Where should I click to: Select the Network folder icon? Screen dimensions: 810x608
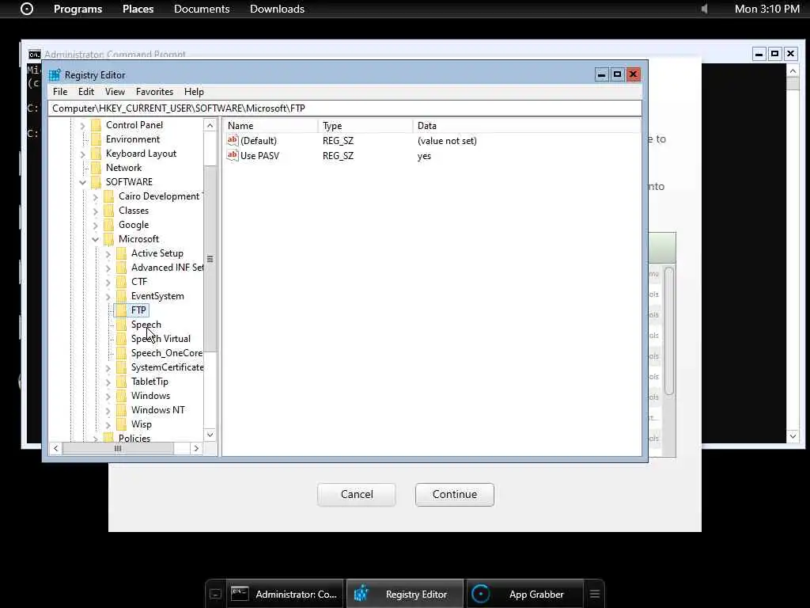[96, 168]
